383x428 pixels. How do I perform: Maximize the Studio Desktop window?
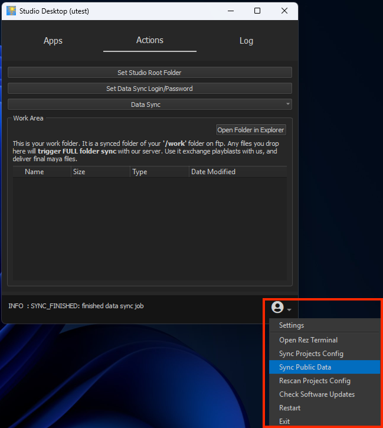coord(257,11)
